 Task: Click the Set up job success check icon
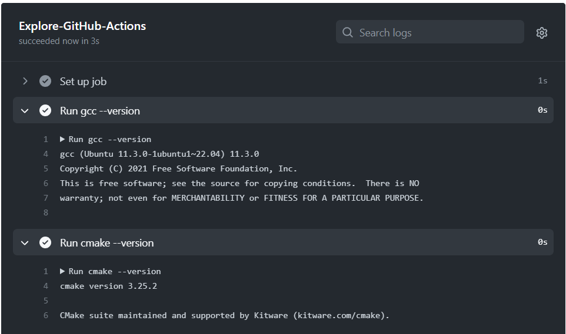(x=45, y=81)
